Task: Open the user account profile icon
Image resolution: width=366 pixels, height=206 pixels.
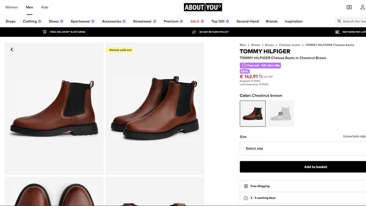Action: 362,7
